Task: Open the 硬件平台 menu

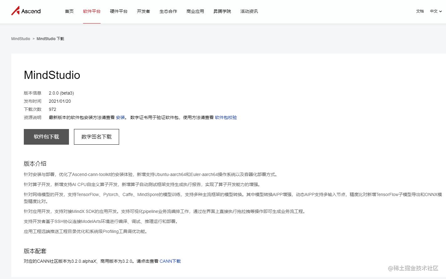Action: 119,11
